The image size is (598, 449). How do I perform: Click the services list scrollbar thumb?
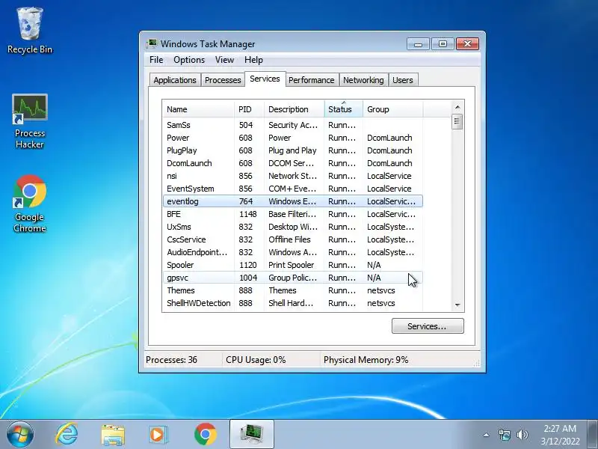(x=457, y=122)
